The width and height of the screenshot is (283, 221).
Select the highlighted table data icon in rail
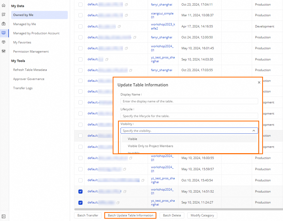point(4,33)
